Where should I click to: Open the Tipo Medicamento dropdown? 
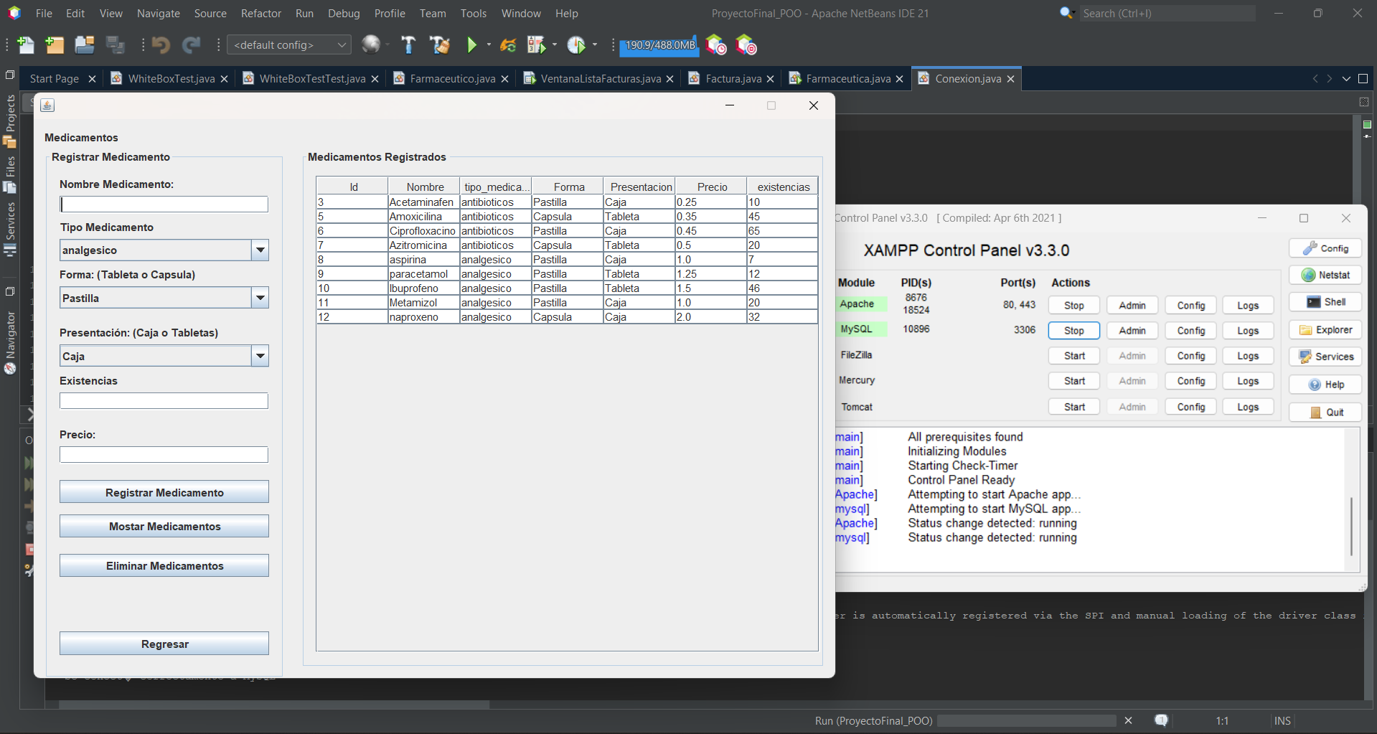(x=260, y=250)
